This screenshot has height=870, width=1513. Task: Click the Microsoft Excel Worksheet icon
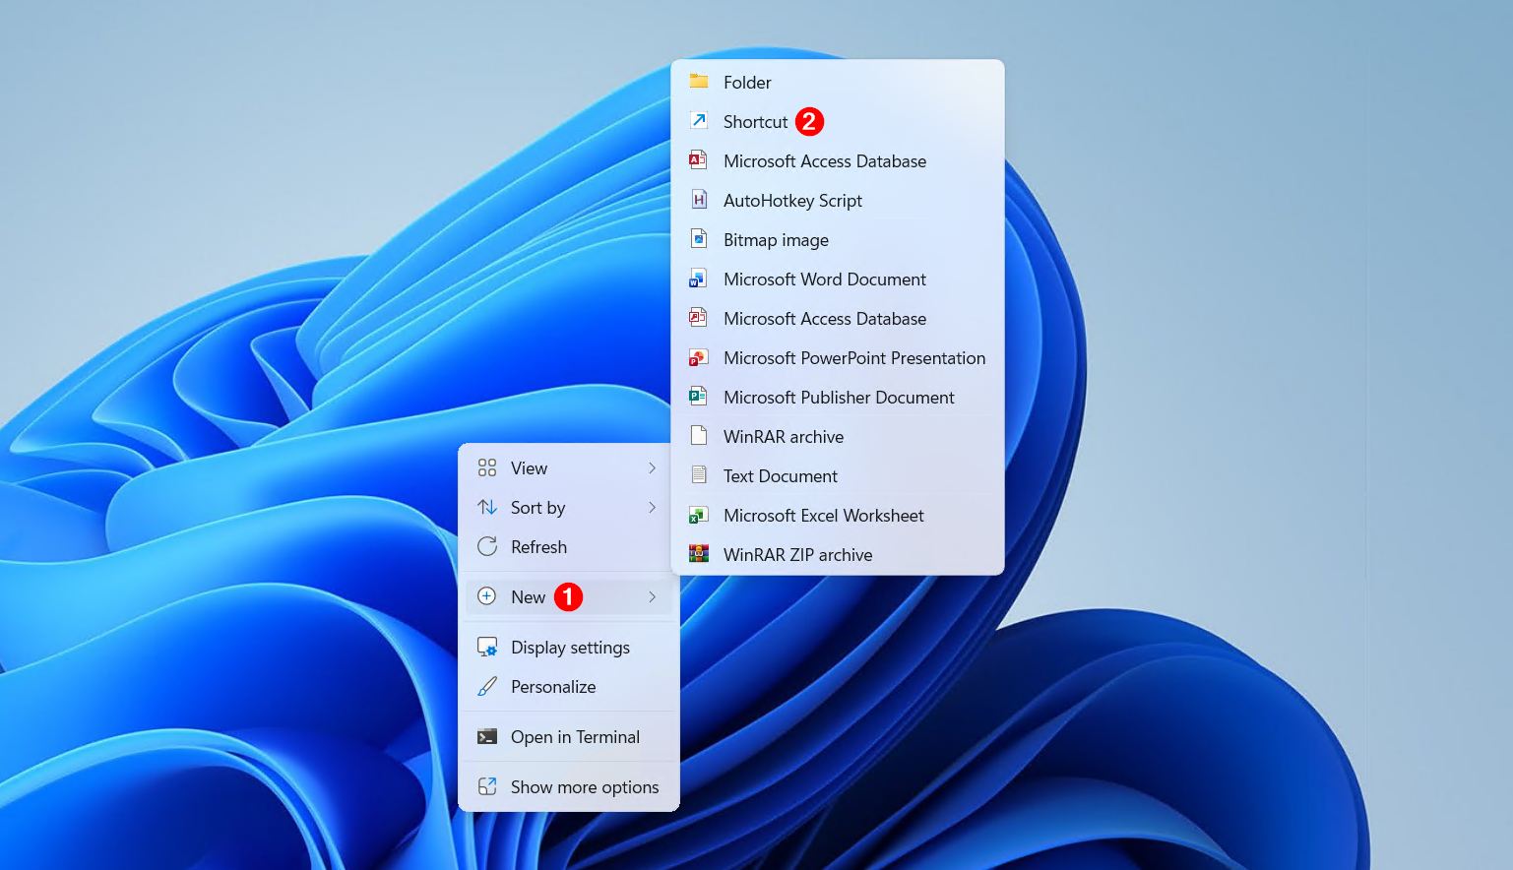(x=699, y=515)
